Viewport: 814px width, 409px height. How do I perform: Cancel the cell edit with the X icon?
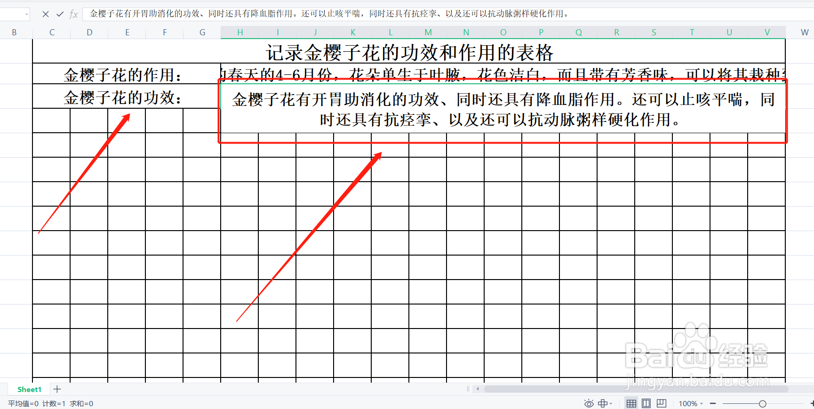pyautogui.click(x=46, y=14)
